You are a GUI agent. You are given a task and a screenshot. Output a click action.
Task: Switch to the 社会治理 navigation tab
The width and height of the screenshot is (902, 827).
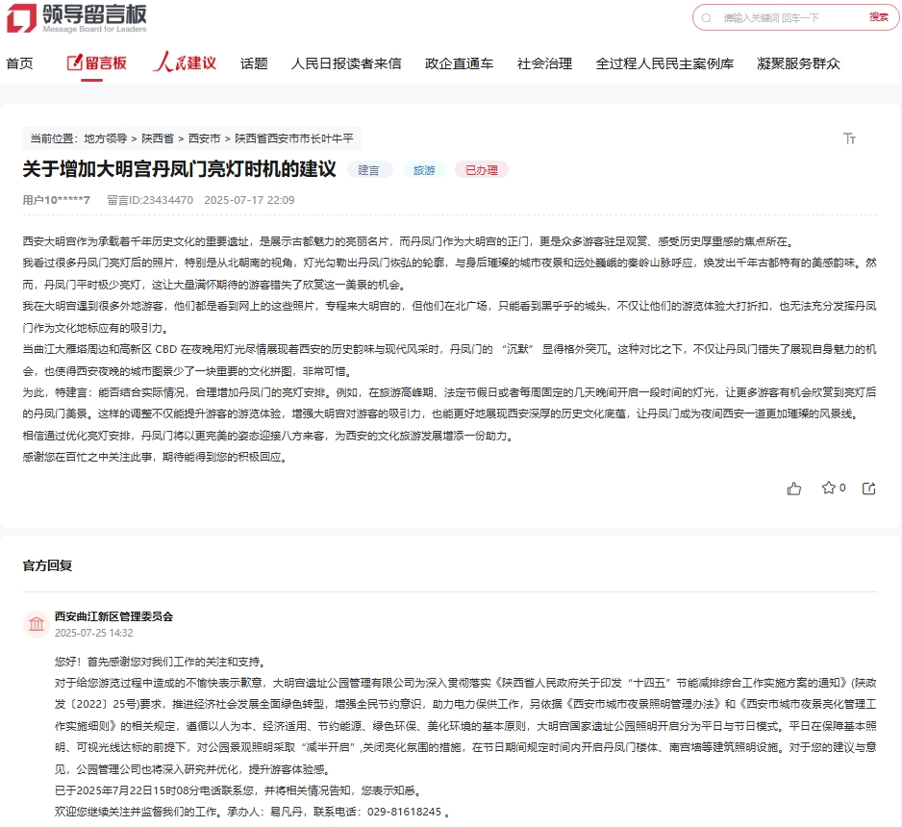point(543,63)
